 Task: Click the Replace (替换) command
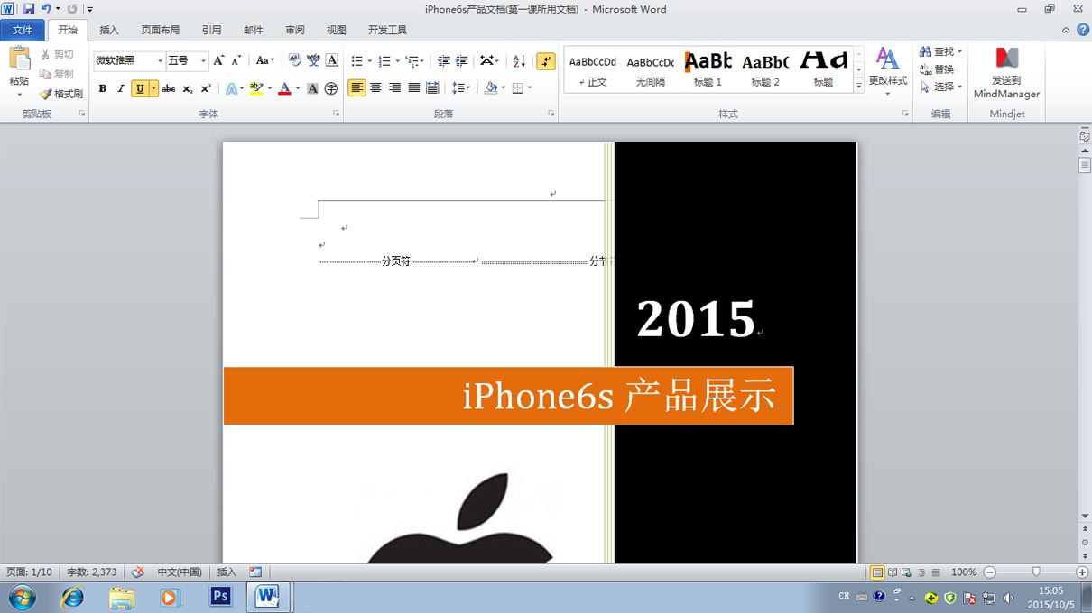pyautogui.click(x=937, y=69)
